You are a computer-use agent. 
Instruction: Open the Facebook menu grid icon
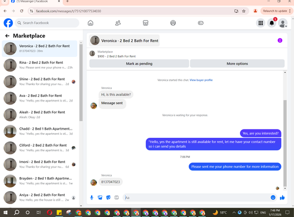click(260, 23)
